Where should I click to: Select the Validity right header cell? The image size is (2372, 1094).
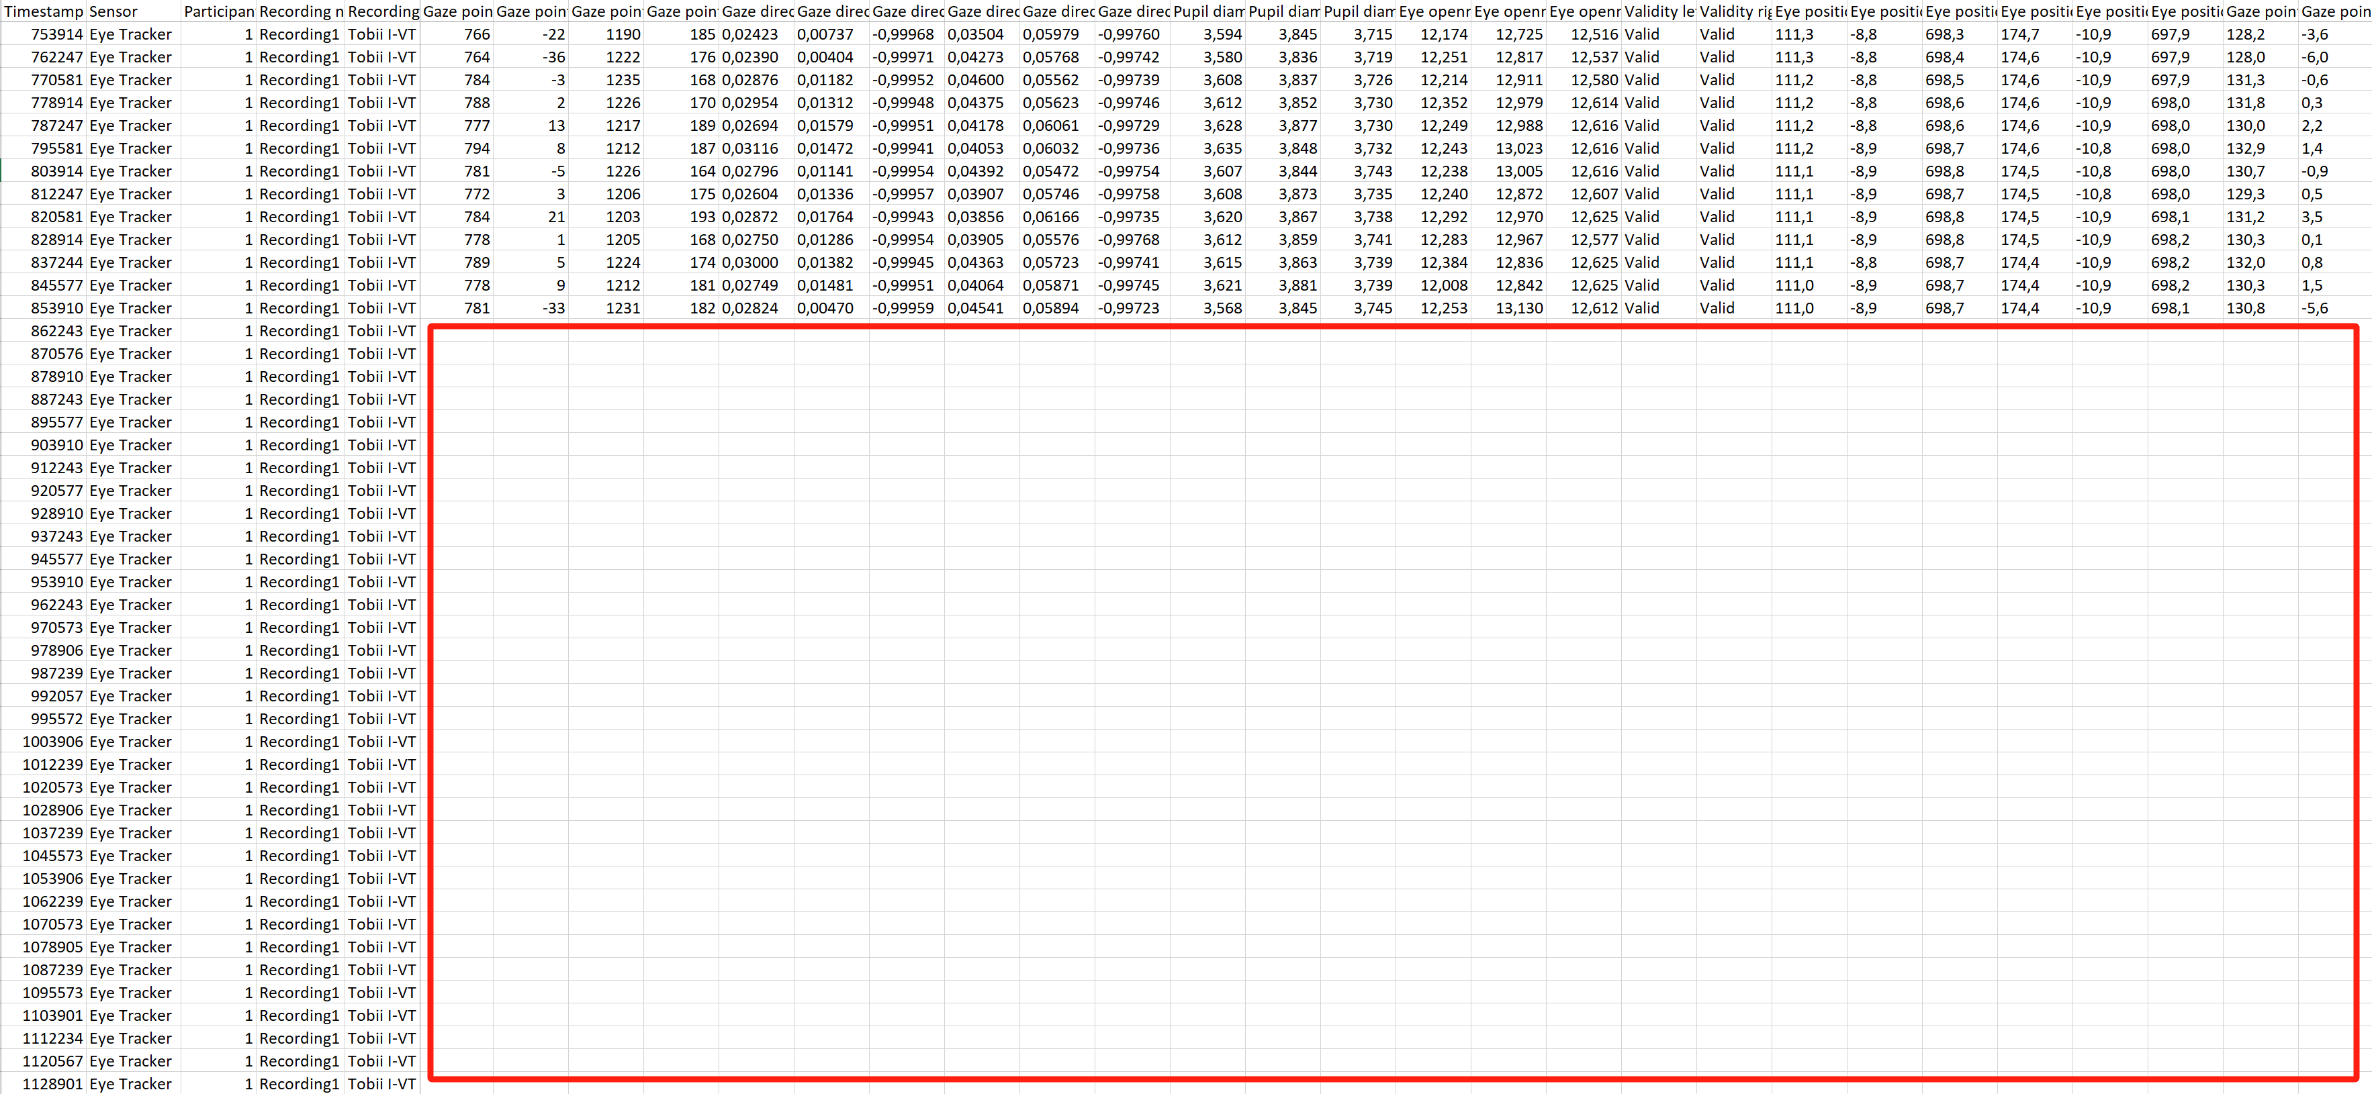pos(1734,11)
